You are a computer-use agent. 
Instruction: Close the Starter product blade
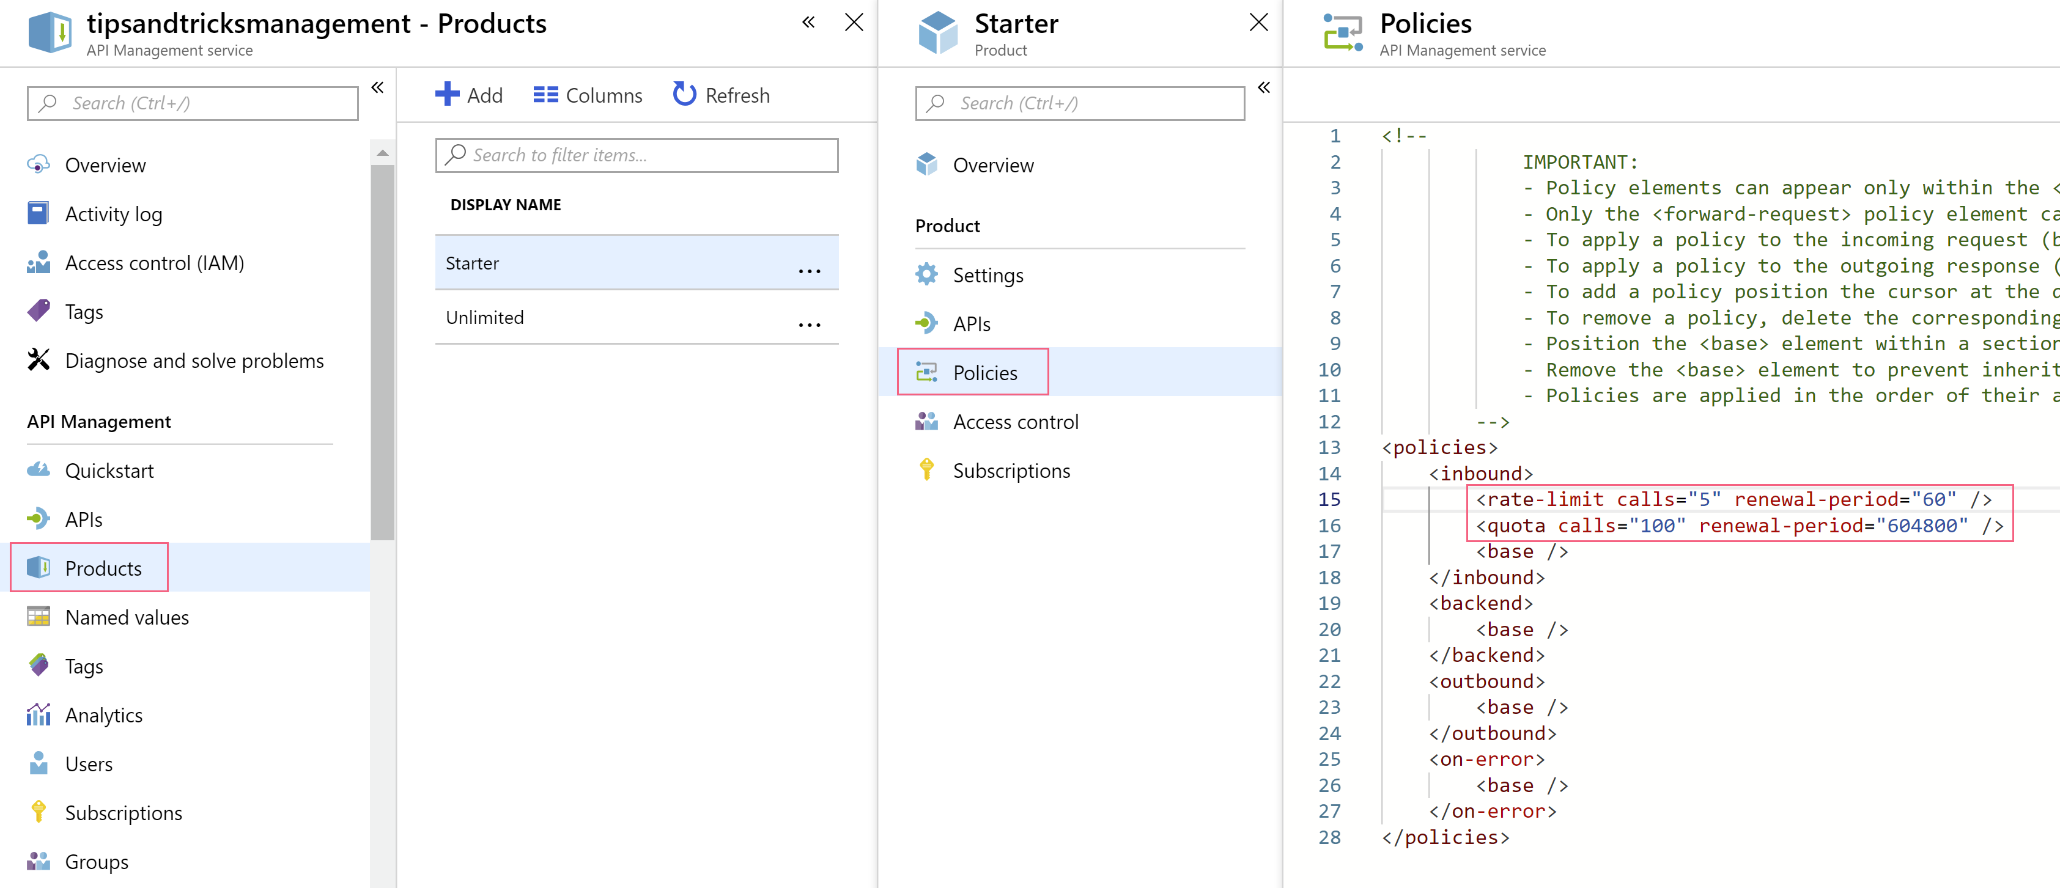point(1259,23)
